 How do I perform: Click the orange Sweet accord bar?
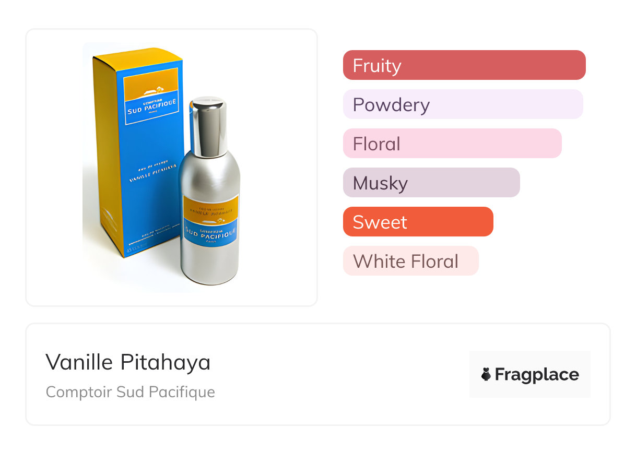[x=418, y=222]
